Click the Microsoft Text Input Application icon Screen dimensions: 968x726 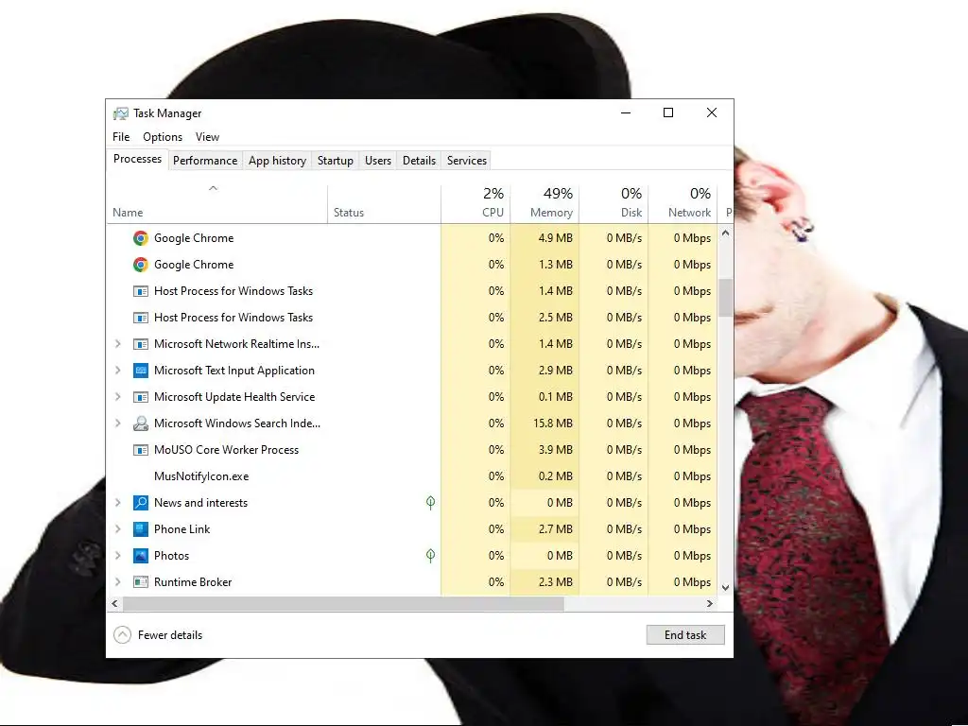[141, 371]
